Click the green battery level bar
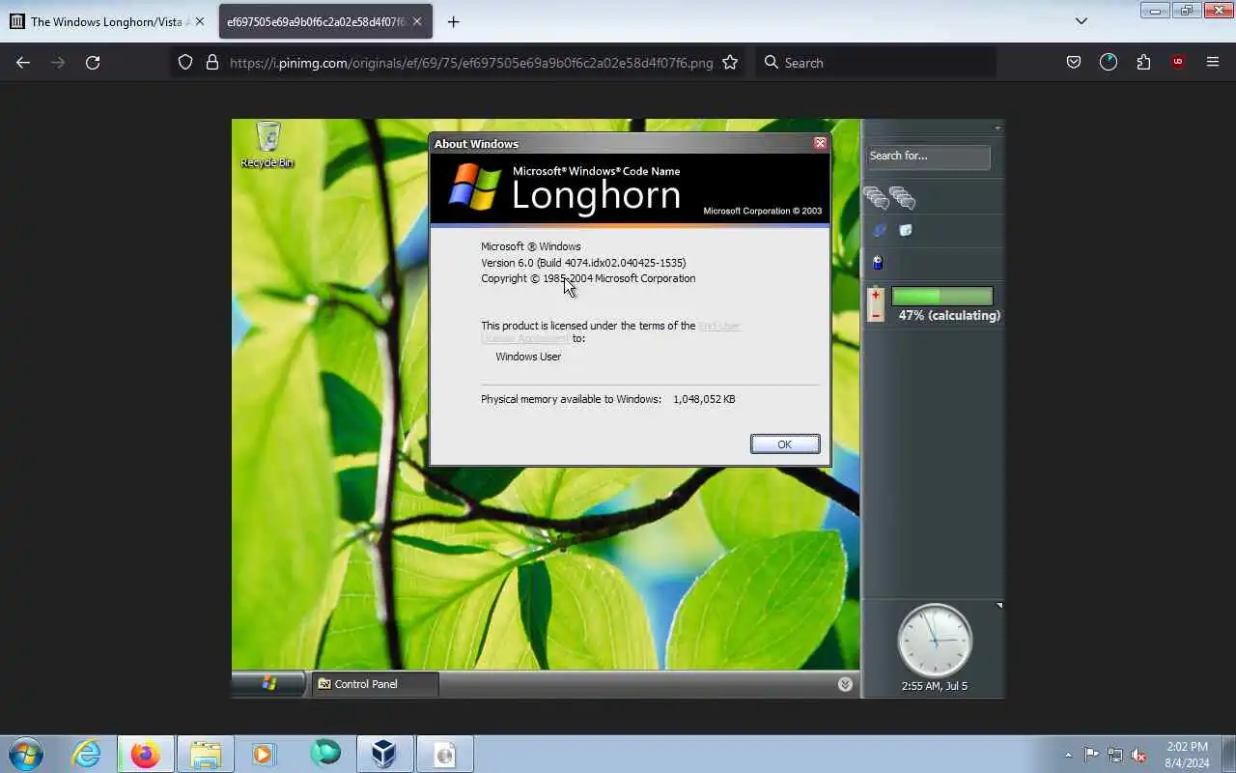The width and height of the screenshot is (1236, 773). (941, 297)
